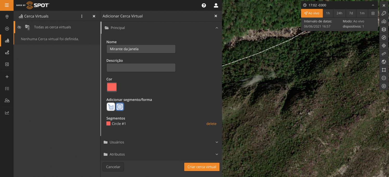
Task: Open the hamburger menu in top-left
Action: pyautogui.click(x=7, y=5)
